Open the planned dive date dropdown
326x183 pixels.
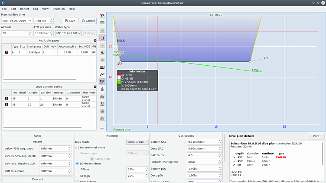coord(16,21)
